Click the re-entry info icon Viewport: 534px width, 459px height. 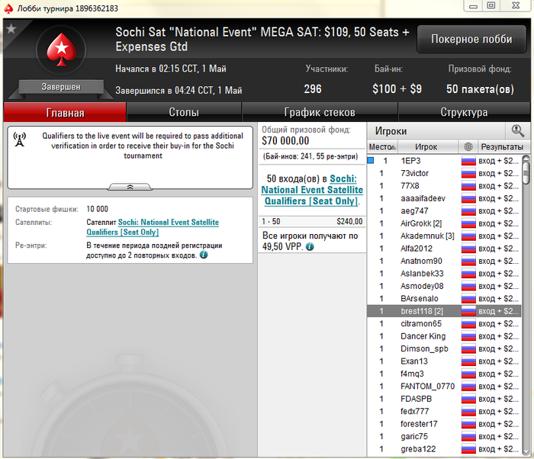[204, 255]
